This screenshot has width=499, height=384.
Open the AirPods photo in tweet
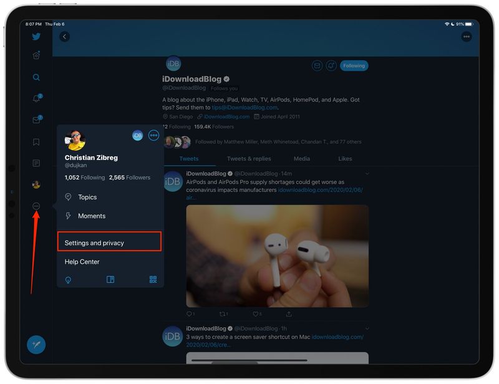278,256
